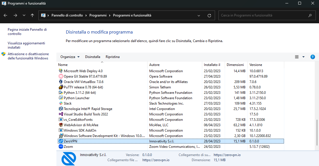Click https://zerovpn.io beside Collegamento di su...
319x166 pixels.
[227, 155]
